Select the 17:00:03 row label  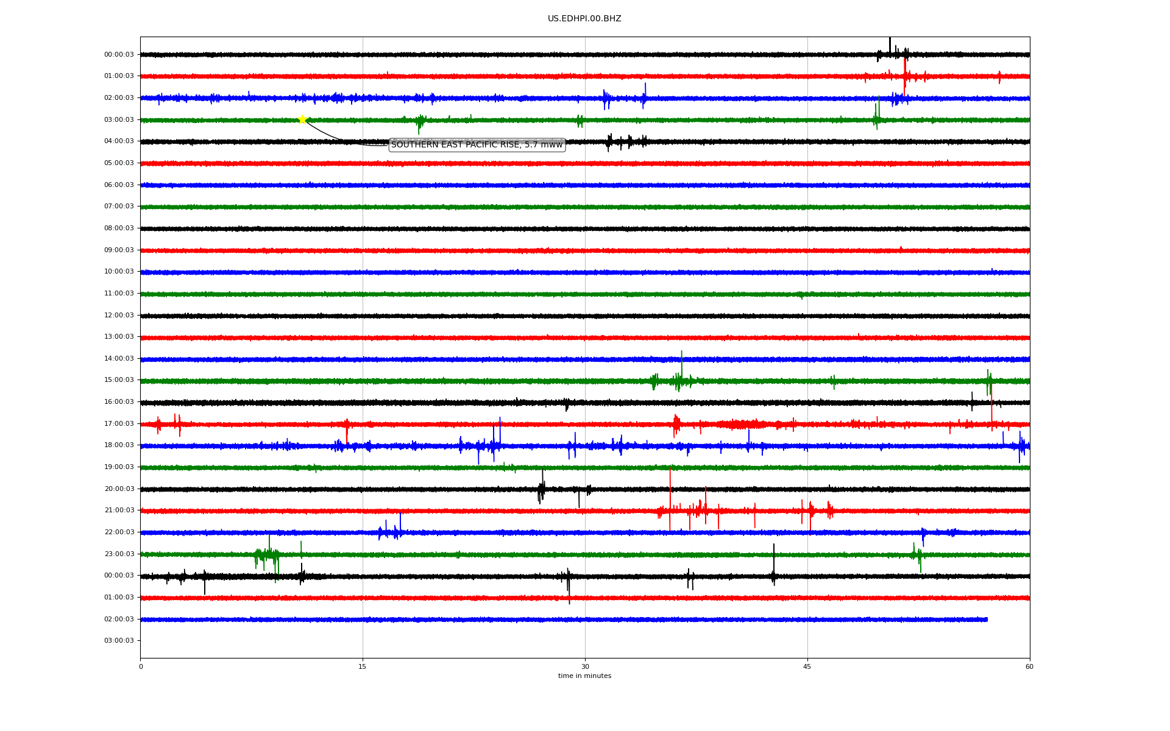119,424
